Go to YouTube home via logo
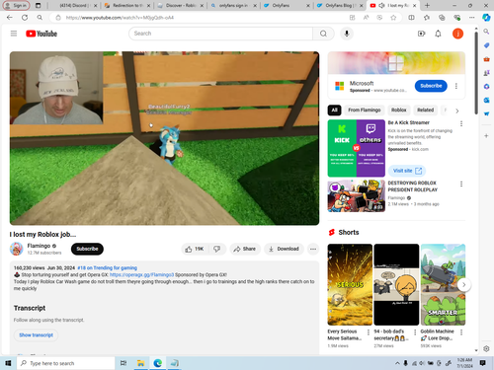This screenshot has height=370, width=494. coord(41,34)
